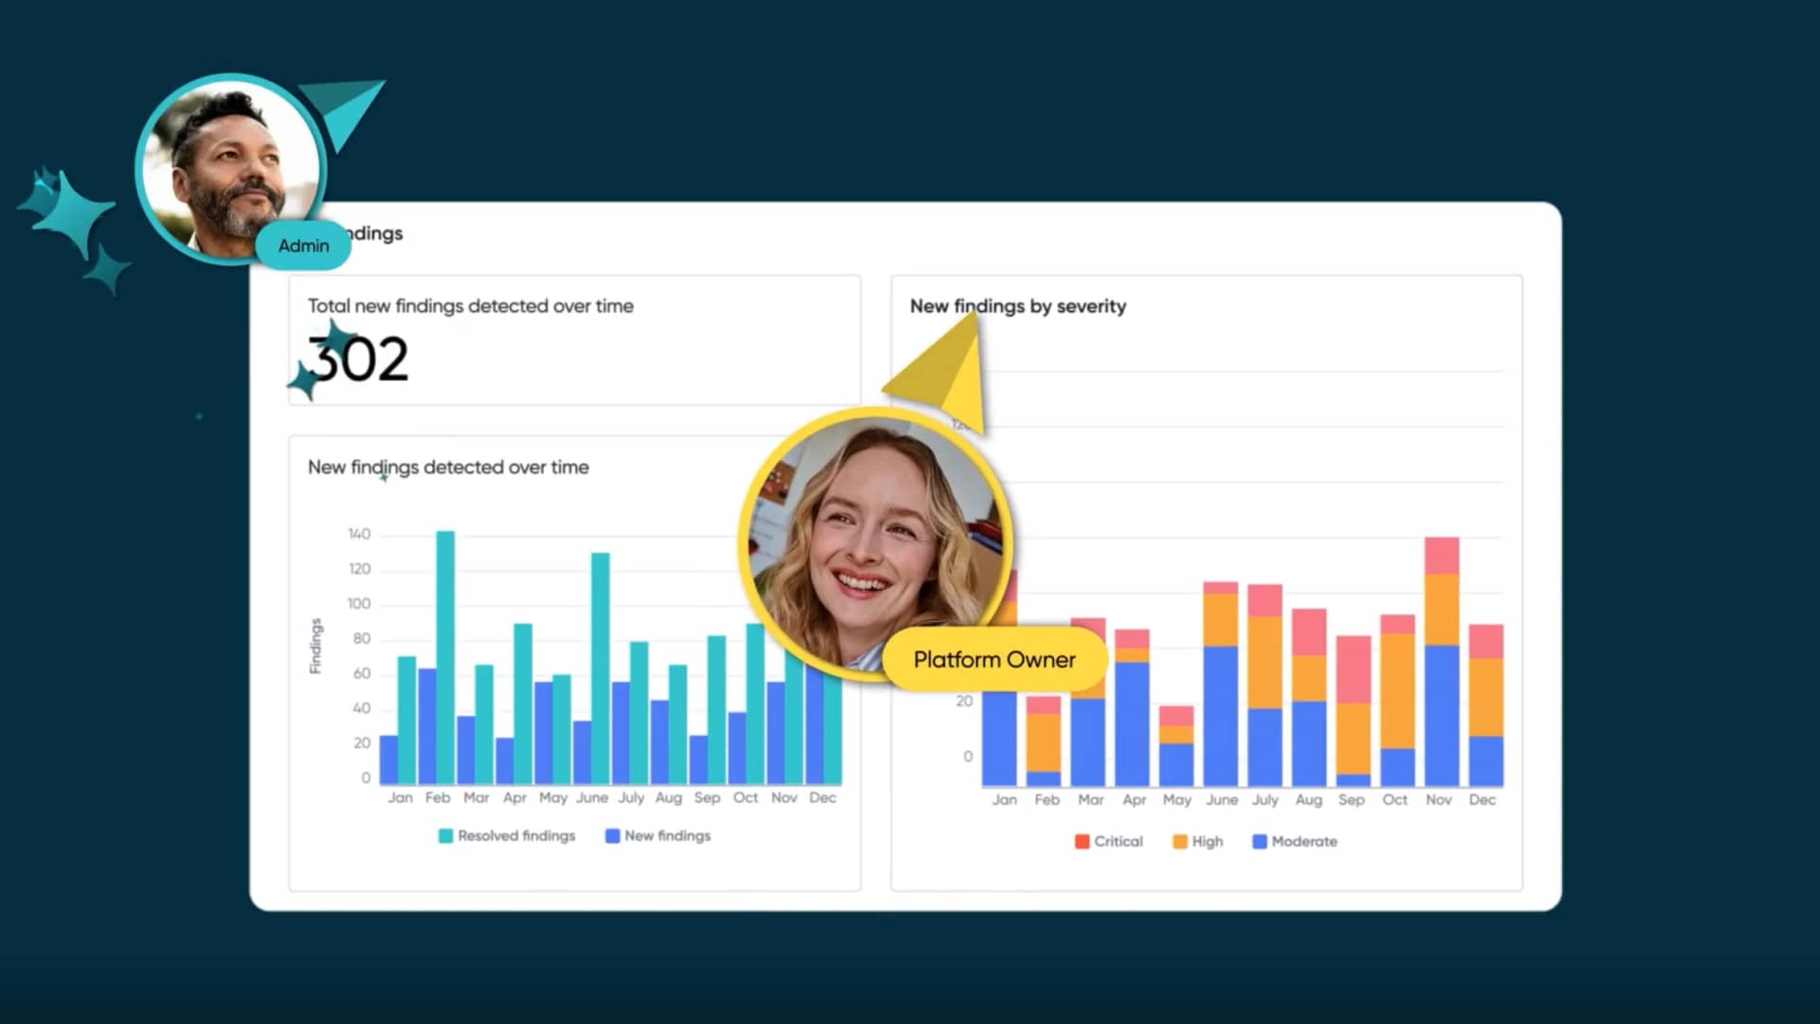Select the orange Dec segment in severity chart
Screen dimensions: 1820x1024
(x=1485, y=698)
